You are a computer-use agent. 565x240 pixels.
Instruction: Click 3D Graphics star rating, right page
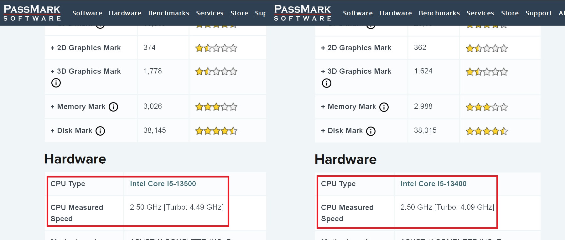pyautogui.click(x=487, y=72)
